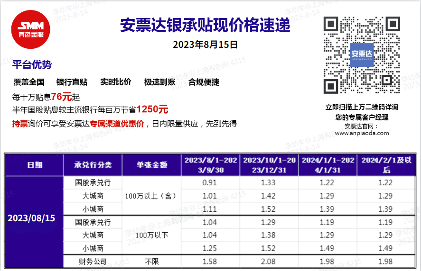
Task: Select the 2024/1/1-2024/1/31 column header
Action: pos(328,165)
